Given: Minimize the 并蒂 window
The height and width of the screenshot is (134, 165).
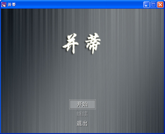Looking at the screenshot, I should pyautogui.click(x=146, y=5).
